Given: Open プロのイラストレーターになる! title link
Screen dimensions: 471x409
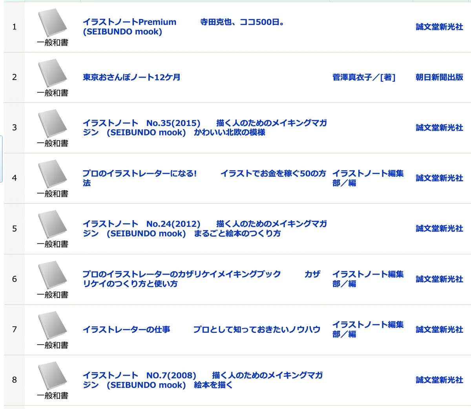Looking at the screenshot, I should coord(204,178).
